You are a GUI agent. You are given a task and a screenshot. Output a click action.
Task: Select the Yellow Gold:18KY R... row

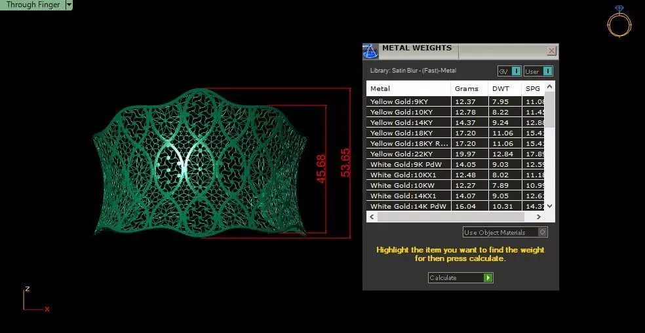[x=456, y=143]
